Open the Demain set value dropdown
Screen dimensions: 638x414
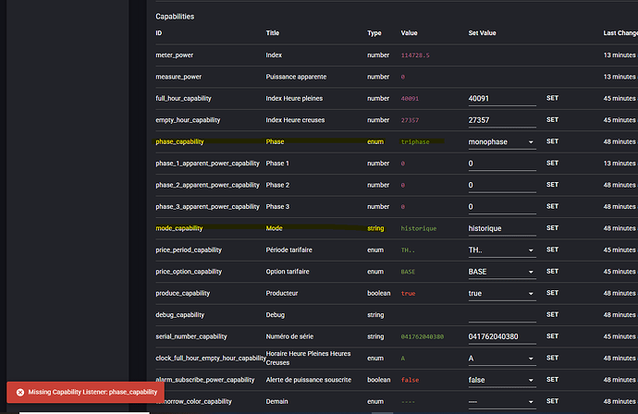tap(502, 401)
